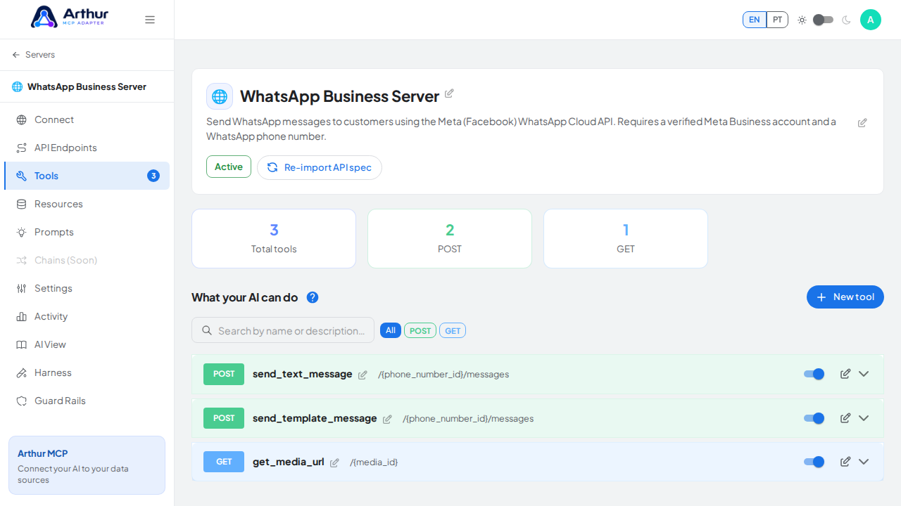
Task: Open Activity page in sidebar
Action: [x=87, y=316]
